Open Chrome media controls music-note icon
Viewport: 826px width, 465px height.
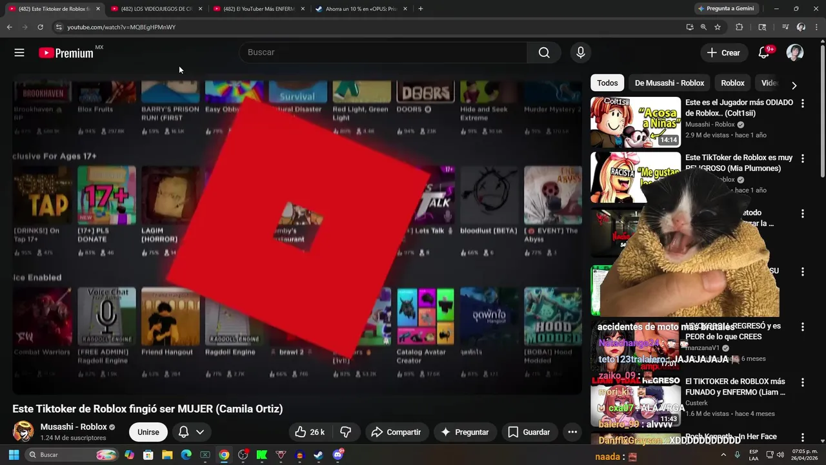pos(785,27)
